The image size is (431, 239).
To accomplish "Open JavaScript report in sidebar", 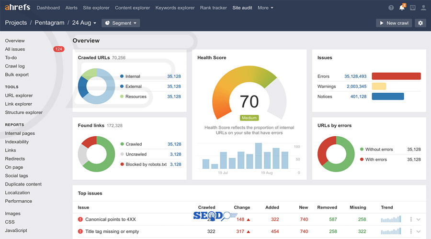I will pos(16,230).
